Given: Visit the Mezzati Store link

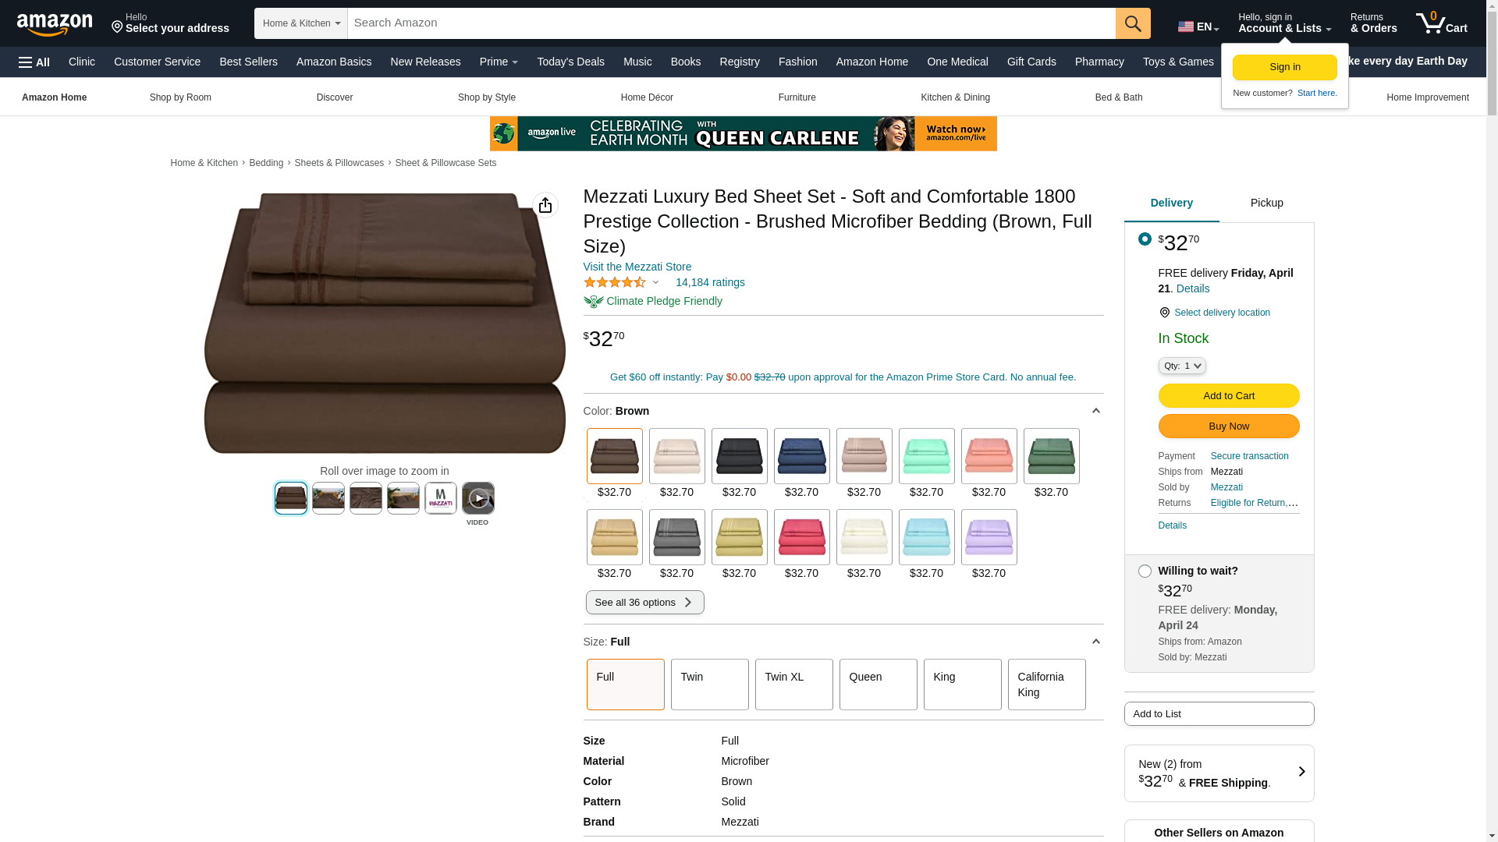Looking at the screenshot, I should pos(637,267).
